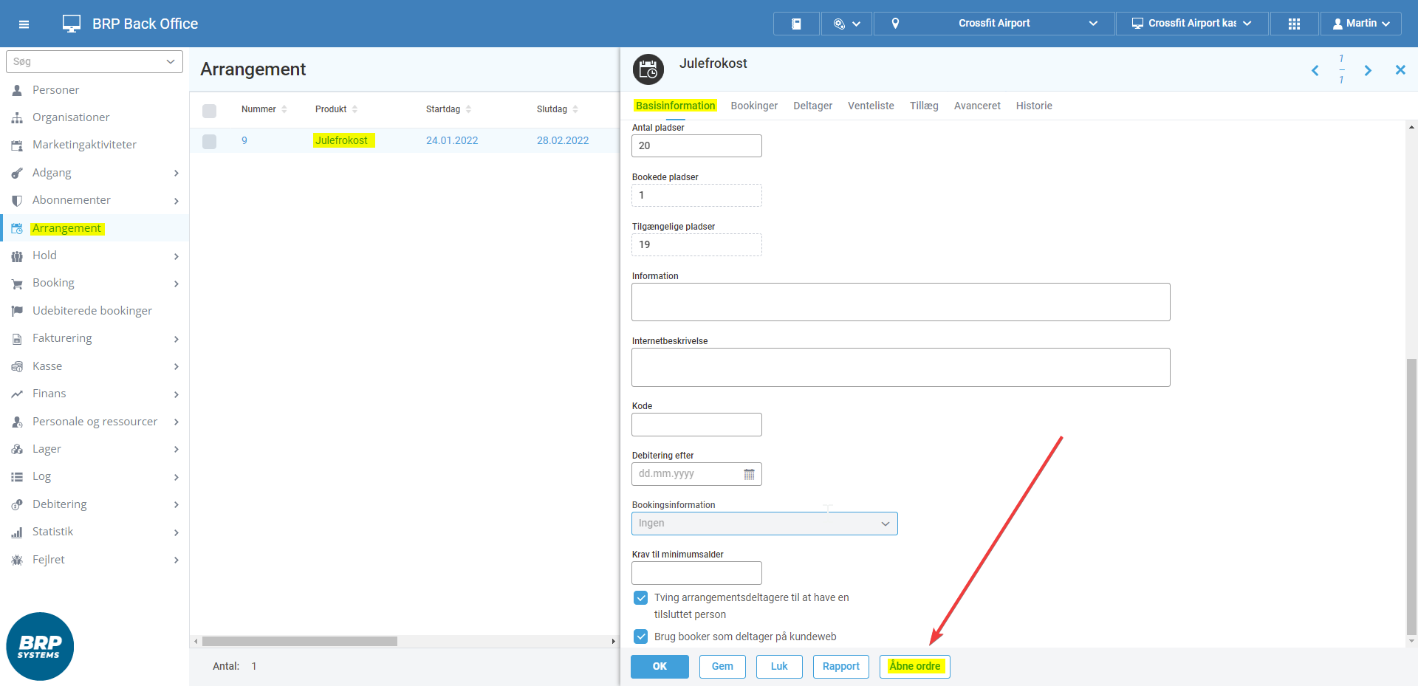Click the Personale og ressourcer icon
The height and width of the screenshot is (686, 1418).
(x=17, y=422)
